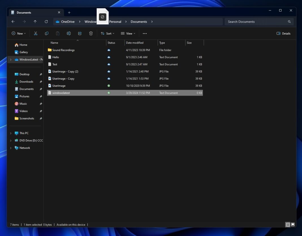This screenshot has width=302, height=236.
Task: Click the Share icon
Action: [x=80, y=33]
